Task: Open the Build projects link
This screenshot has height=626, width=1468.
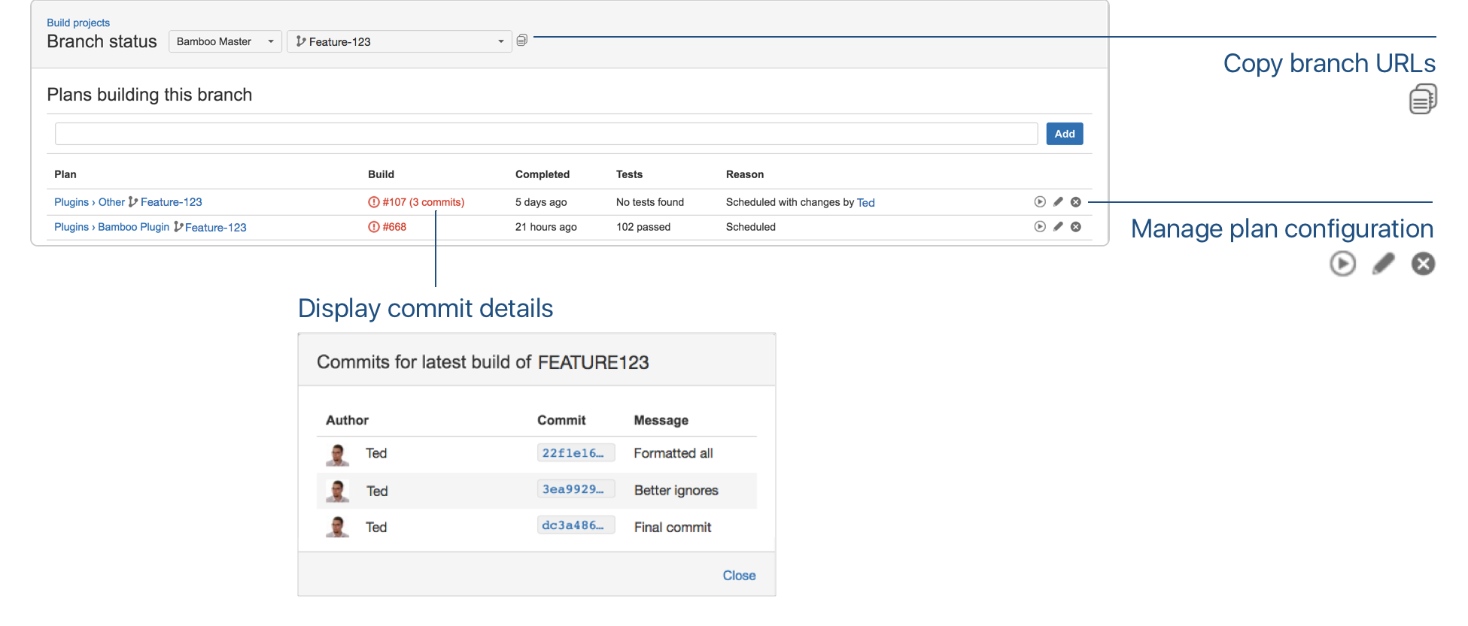Action: pyautogui.click(x=78, y=23)
